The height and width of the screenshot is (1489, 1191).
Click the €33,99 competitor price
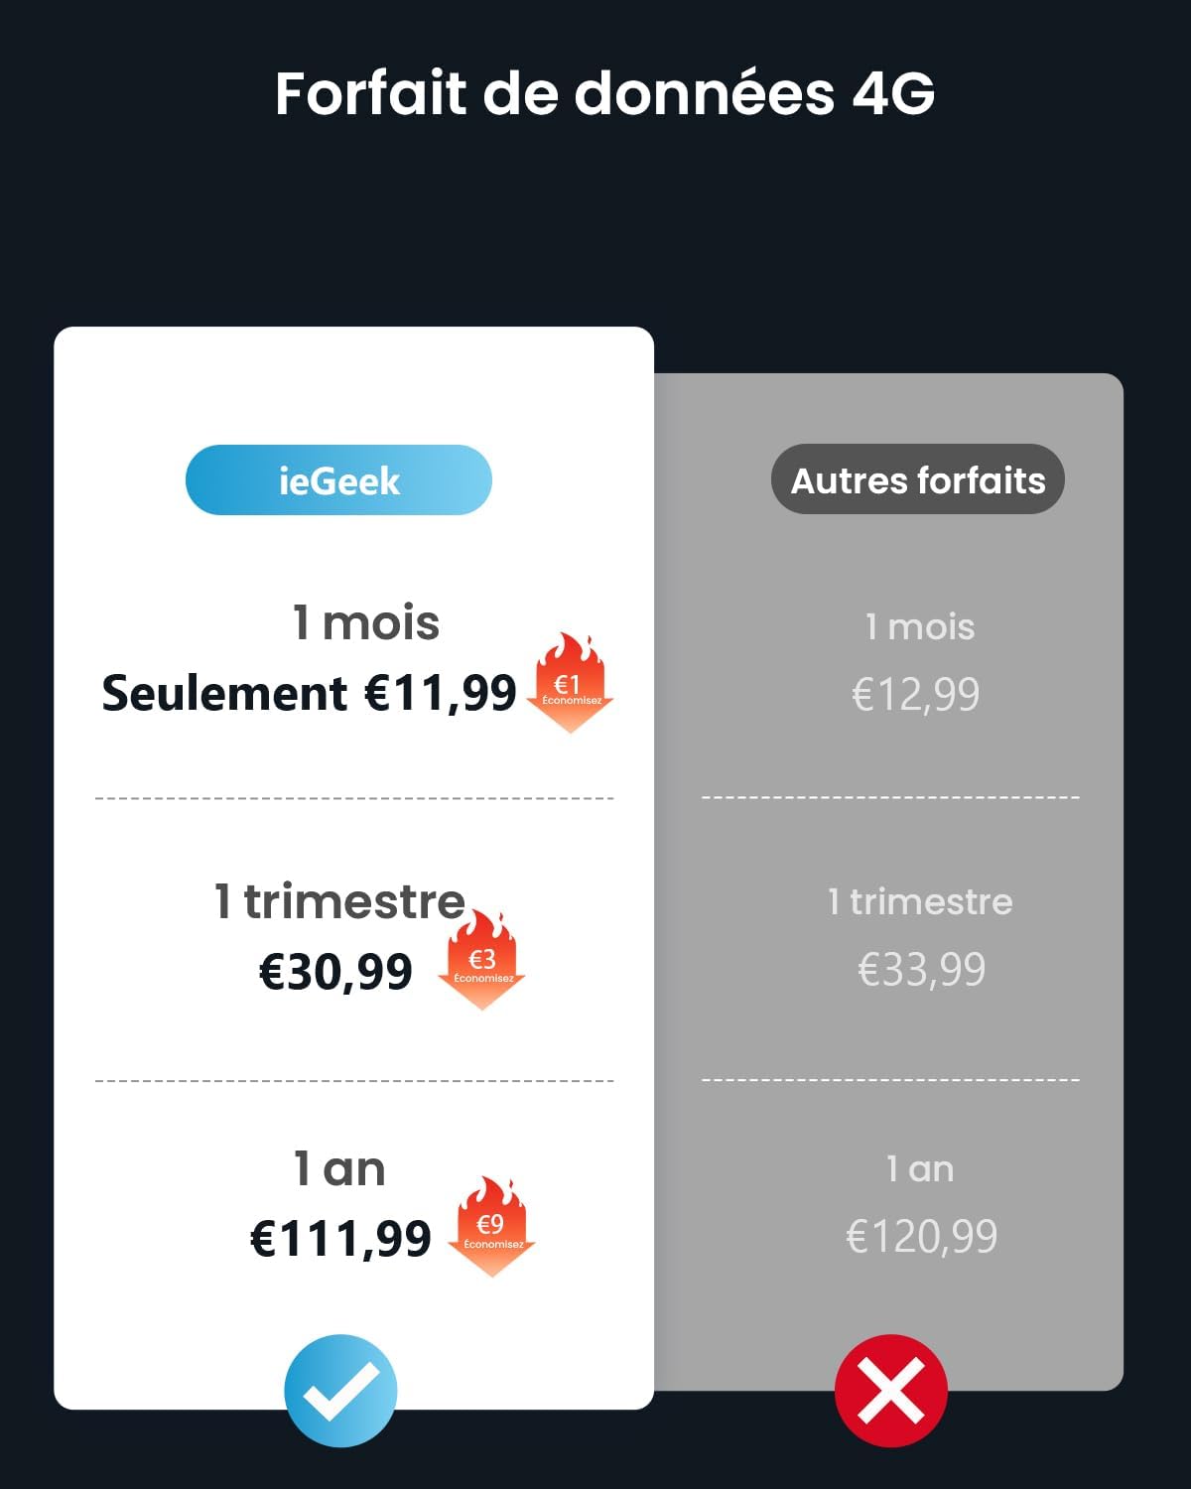tap(921, 969)
